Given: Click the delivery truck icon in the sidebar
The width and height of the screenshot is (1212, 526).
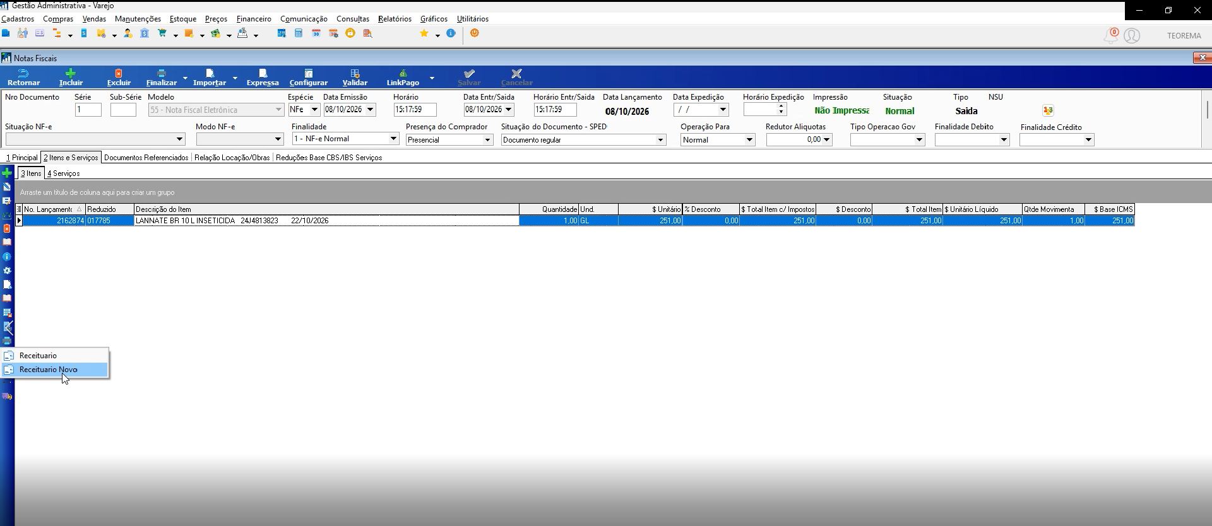Looking at the screenshot, I should coord(7,397).
